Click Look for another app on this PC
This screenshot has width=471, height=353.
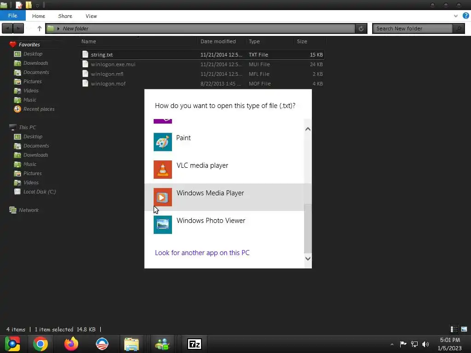point(202,253)
